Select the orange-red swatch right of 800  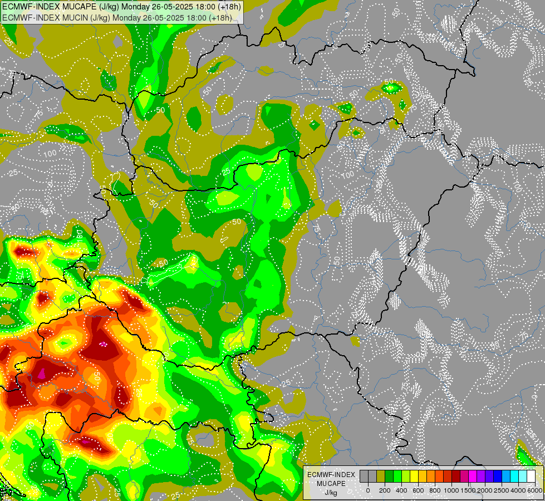(439, 476)
